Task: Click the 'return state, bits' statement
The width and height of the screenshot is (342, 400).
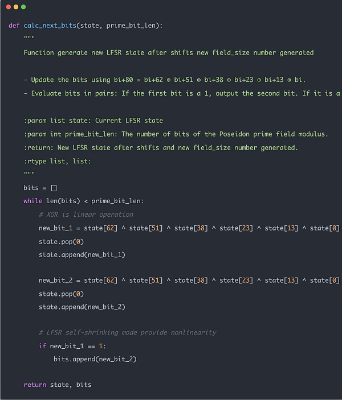Action: (57, 385)
